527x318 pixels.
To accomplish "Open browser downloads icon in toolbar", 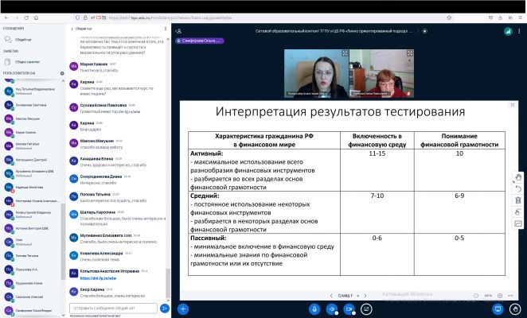I will tap(501, 17).
